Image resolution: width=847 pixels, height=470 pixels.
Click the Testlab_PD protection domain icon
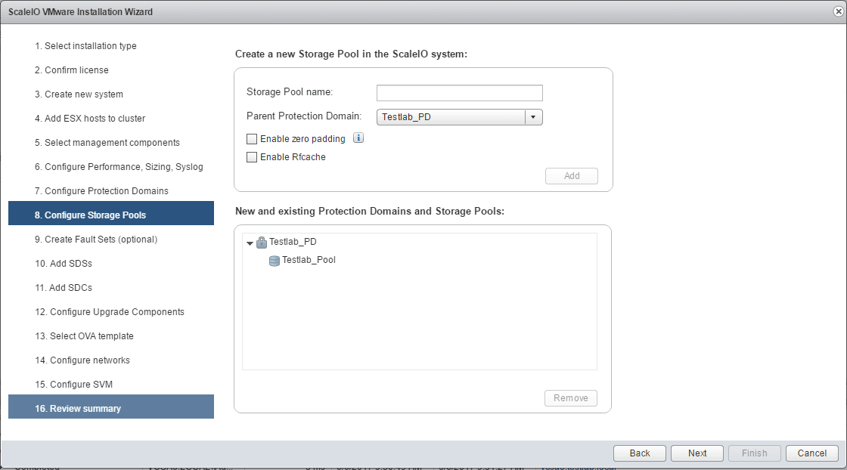pyautogui.click(x=262, y=243)
